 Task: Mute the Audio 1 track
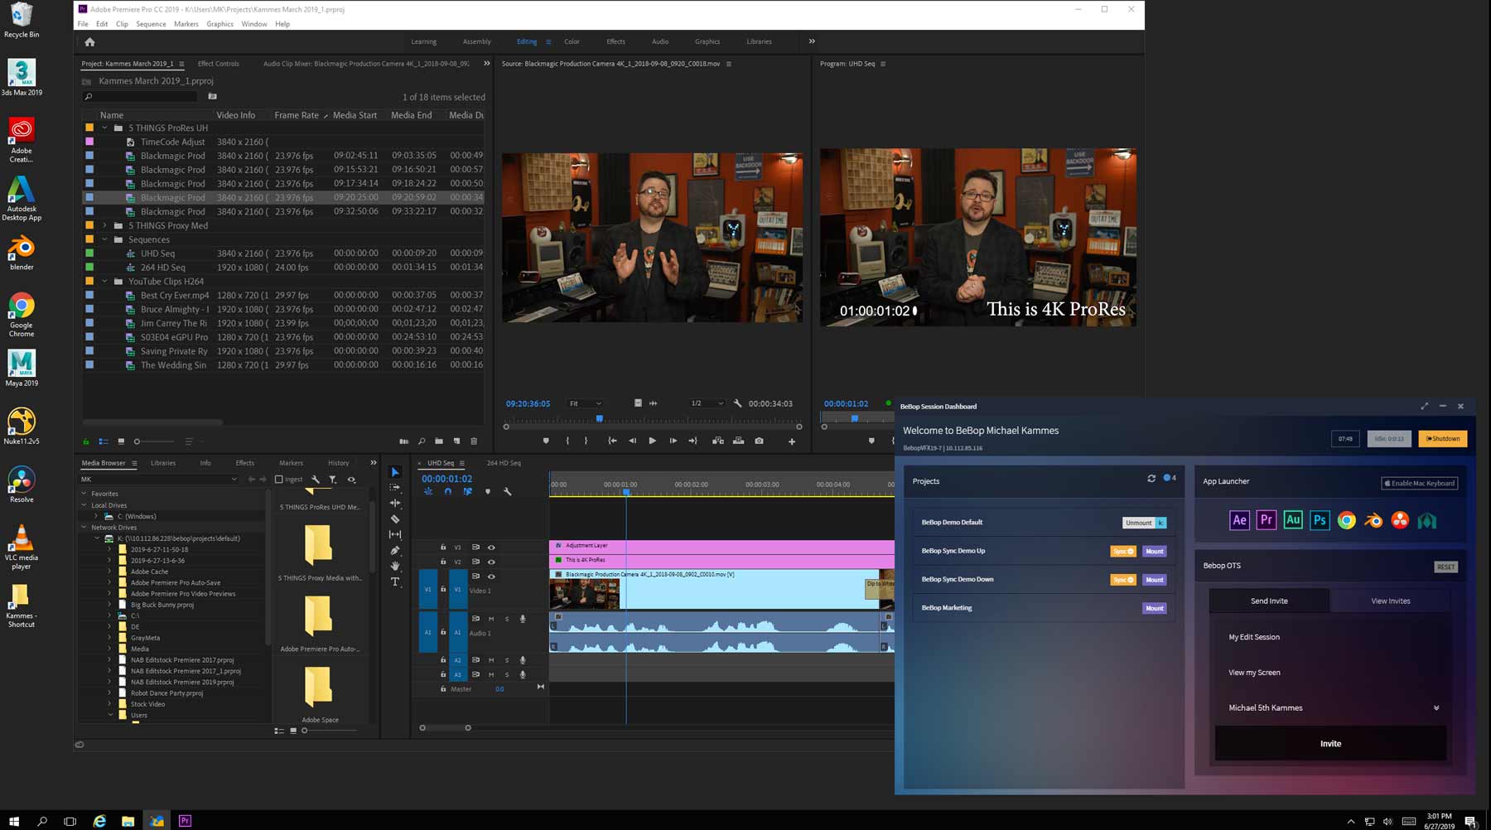tap(491, 619)
